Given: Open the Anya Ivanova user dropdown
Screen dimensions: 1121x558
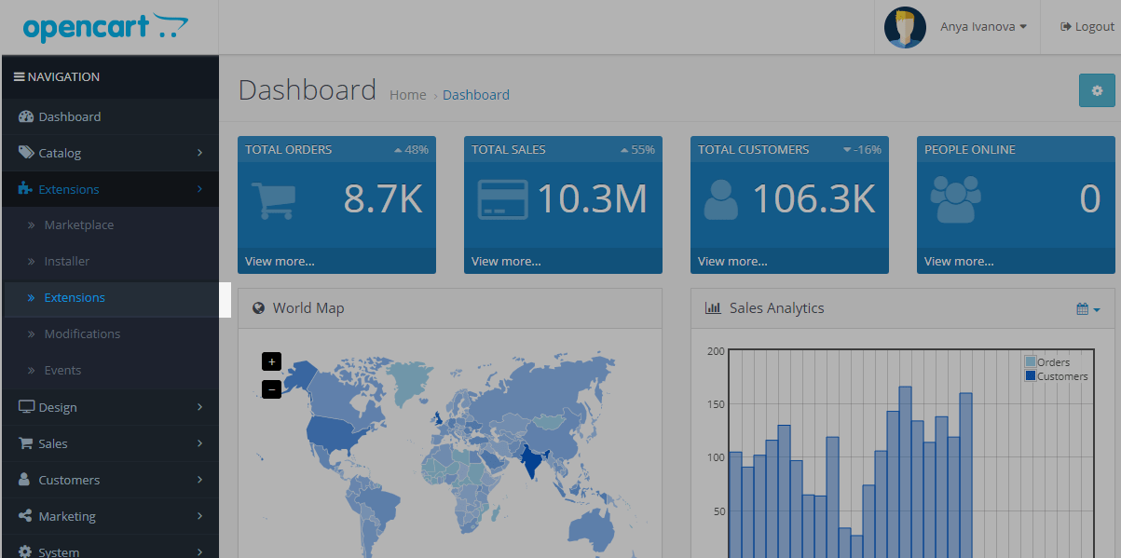Looking at the screenshot, I should pos(983,27).
